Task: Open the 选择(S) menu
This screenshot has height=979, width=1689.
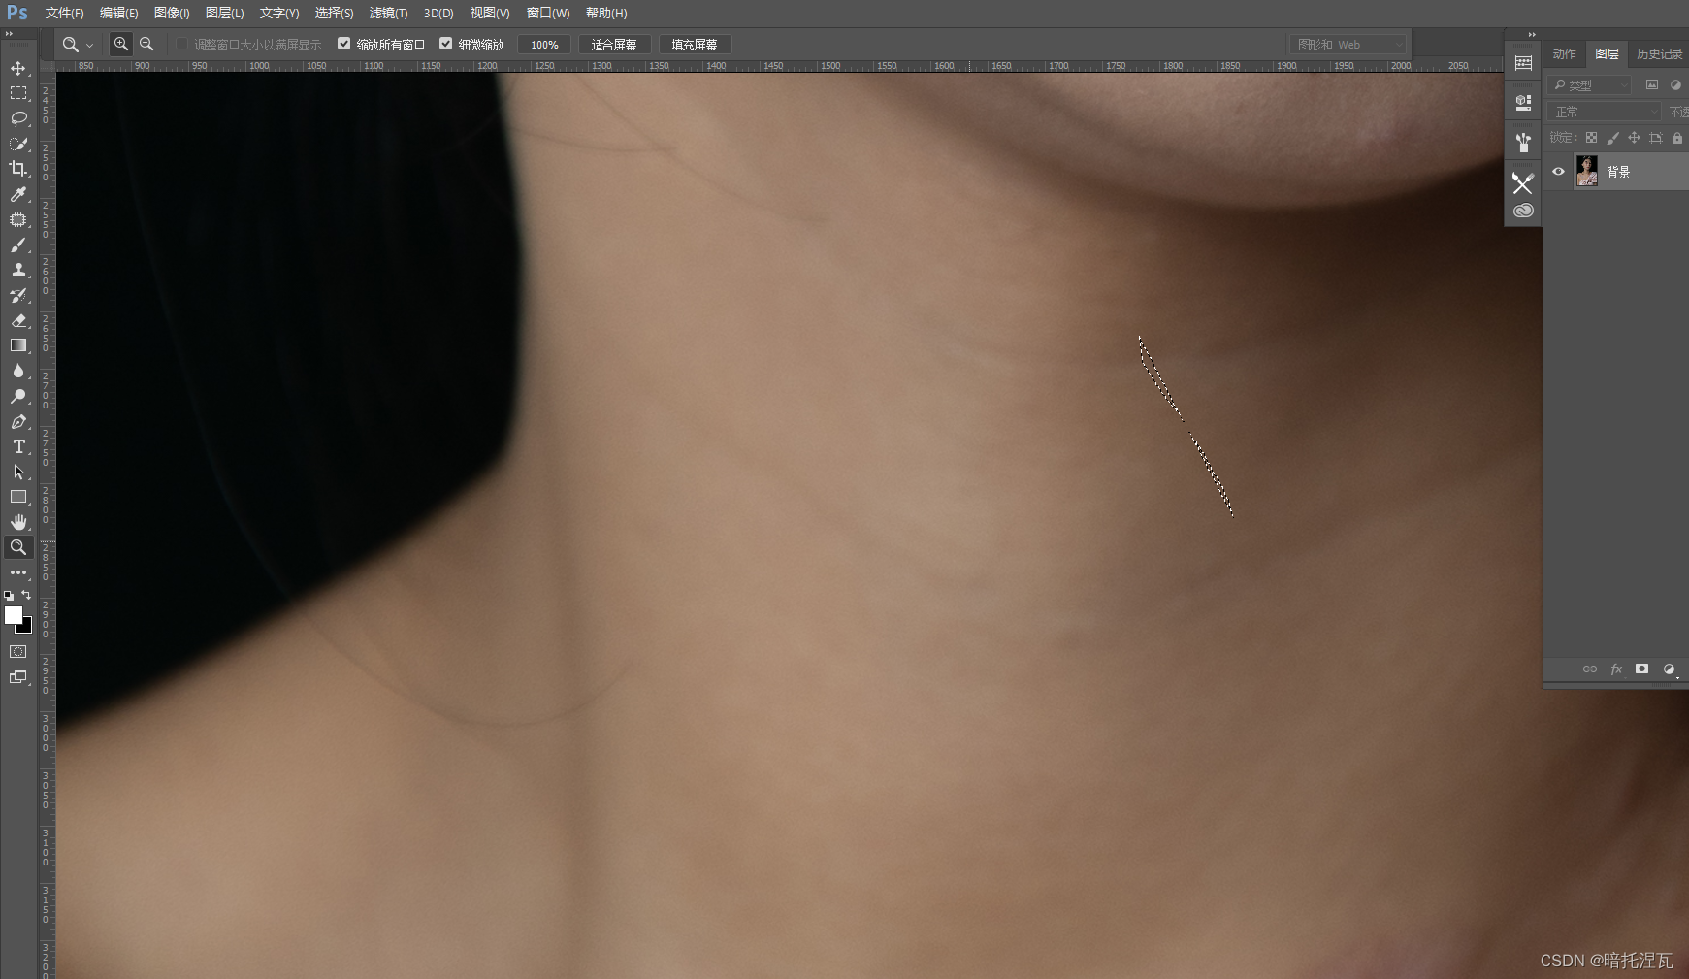Action: point(334,13)
